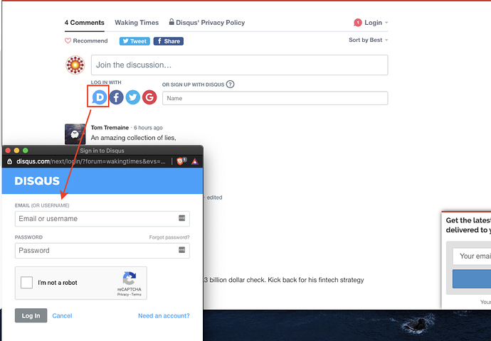Click password manager icon in password field
This screenshot has height=341, width=491.
[x=182, y=250]
